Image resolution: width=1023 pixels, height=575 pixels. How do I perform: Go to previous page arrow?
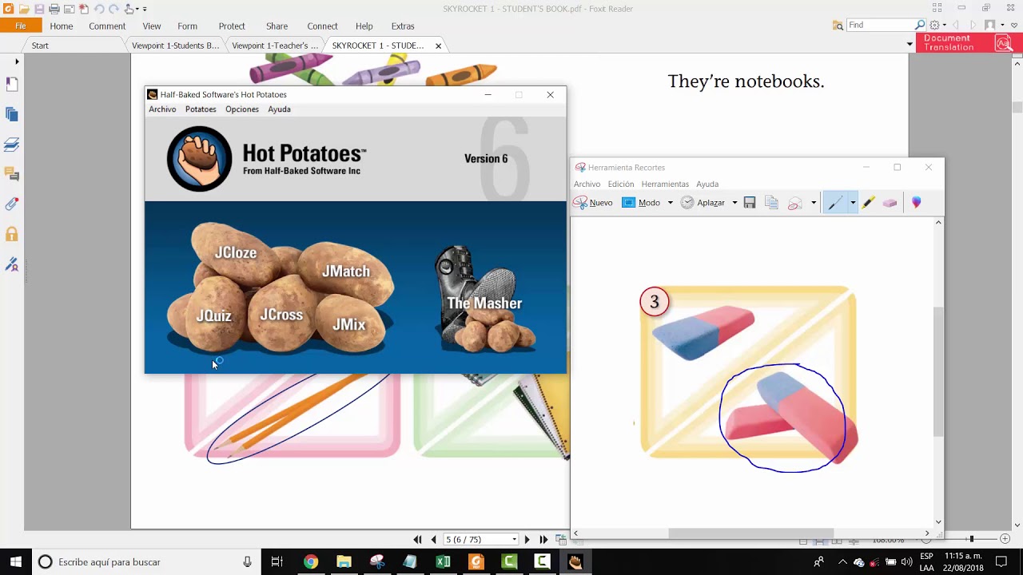(434, 540)
